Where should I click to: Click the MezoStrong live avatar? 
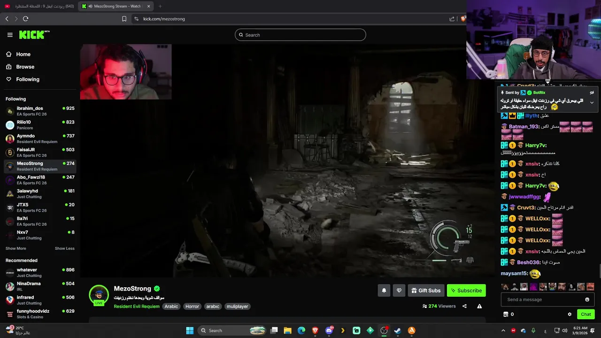pos(99,295)
